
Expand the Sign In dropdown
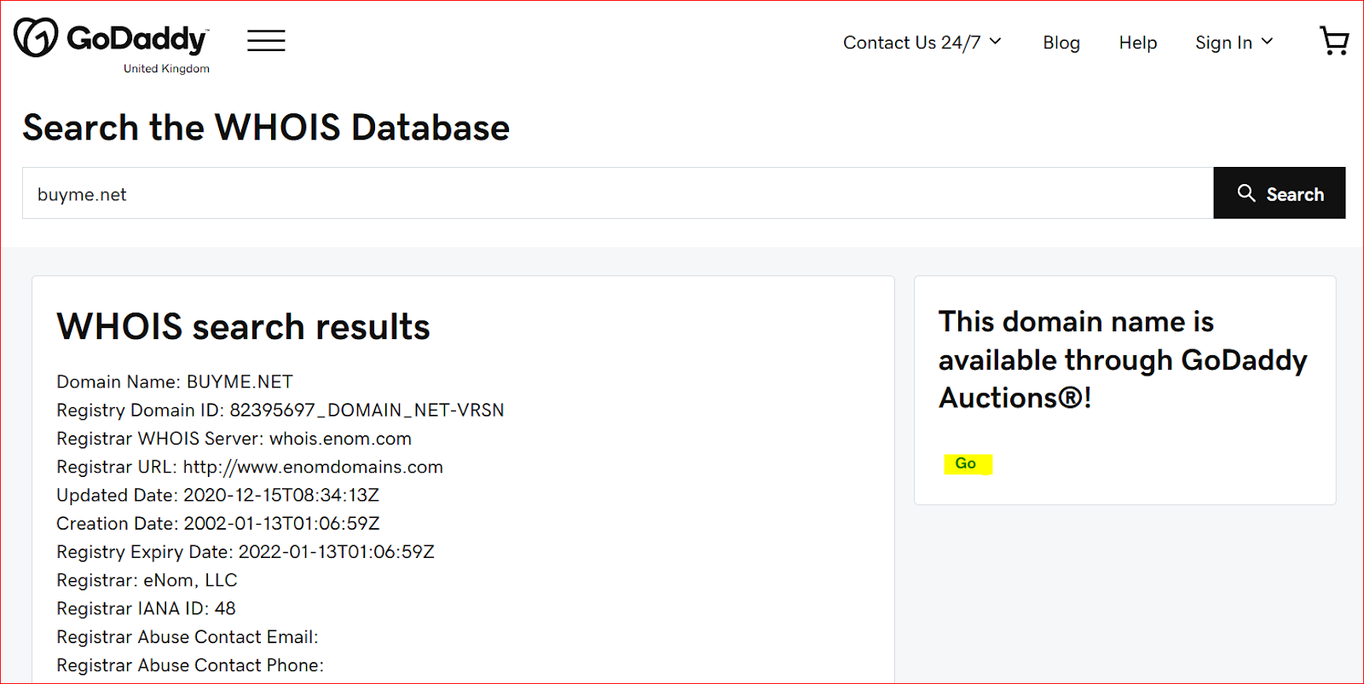1234,43
